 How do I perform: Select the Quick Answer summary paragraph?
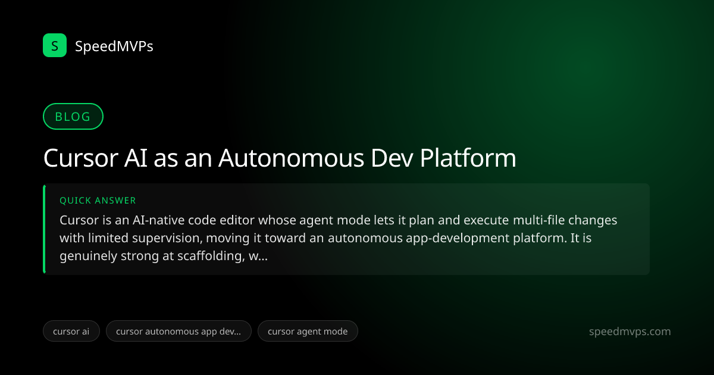pos(339,238)
